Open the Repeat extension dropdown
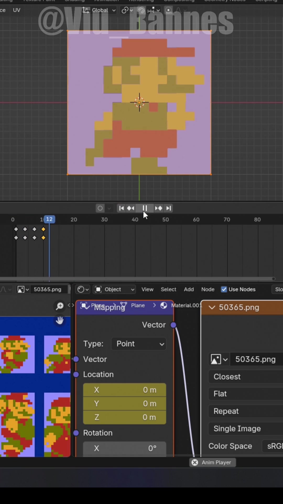 coord(246,411)
